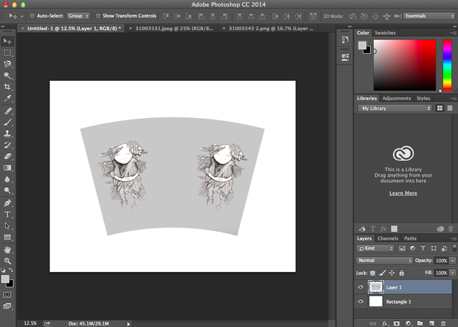Switch to the Channels tab
458x327 pixels.
click(388, 238)
